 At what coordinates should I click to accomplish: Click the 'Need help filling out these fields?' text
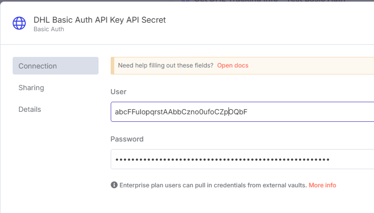tap(166, 65)
